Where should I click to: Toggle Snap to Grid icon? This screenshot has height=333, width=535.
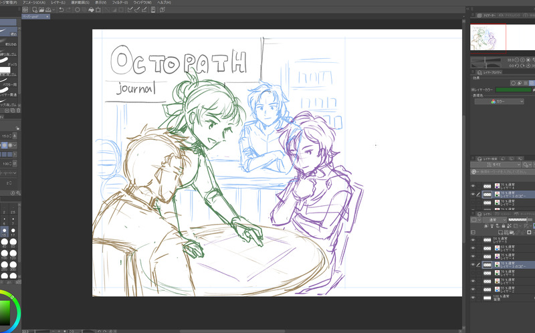[x=144, y=10]
